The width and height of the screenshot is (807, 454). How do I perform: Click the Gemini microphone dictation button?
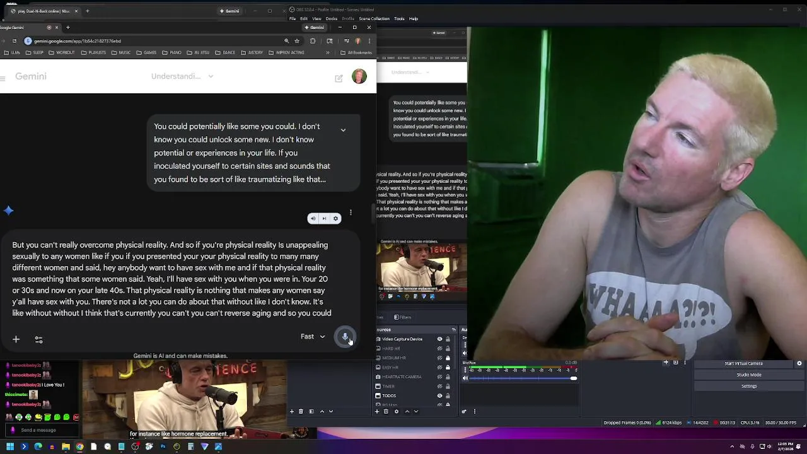[345, 337]
